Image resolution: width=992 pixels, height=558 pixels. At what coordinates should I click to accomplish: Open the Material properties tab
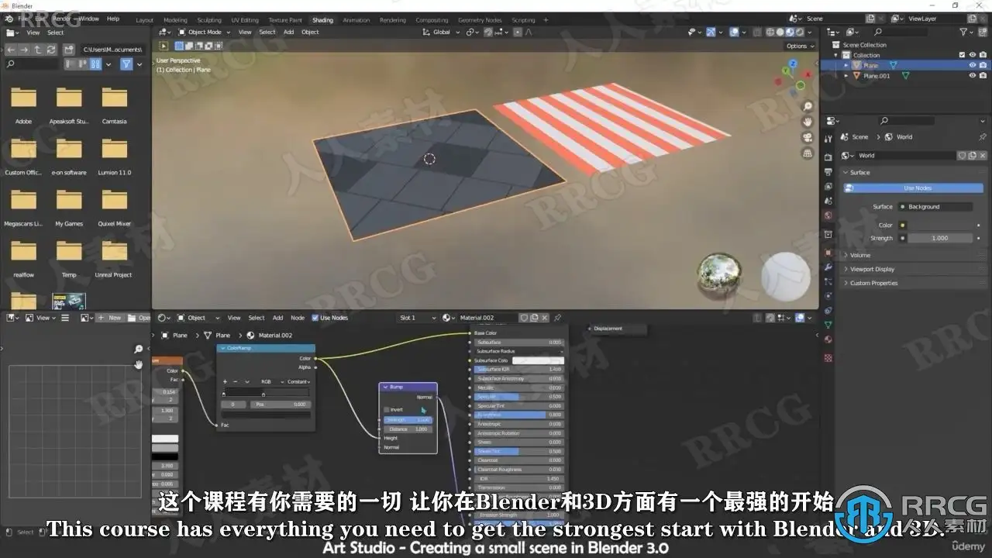[x=828, y=339]
